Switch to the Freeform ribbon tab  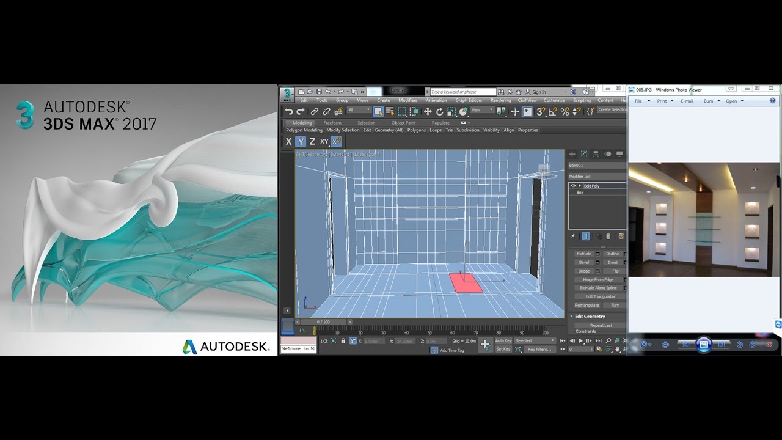[x=332, y=123]
